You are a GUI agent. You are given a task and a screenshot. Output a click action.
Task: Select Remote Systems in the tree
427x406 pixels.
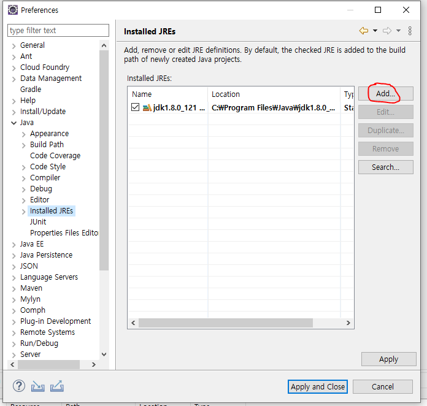[47, 332]
